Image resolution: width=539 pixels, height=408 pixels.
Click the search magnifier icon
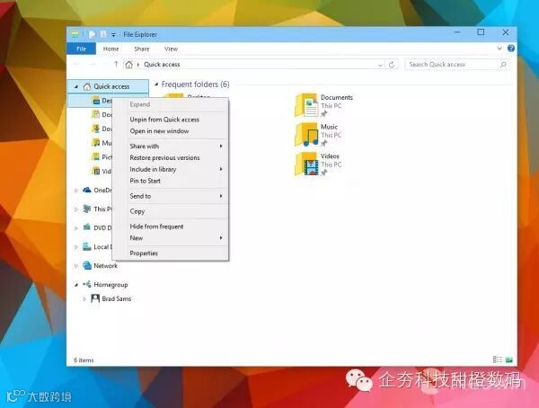[503, 65]
